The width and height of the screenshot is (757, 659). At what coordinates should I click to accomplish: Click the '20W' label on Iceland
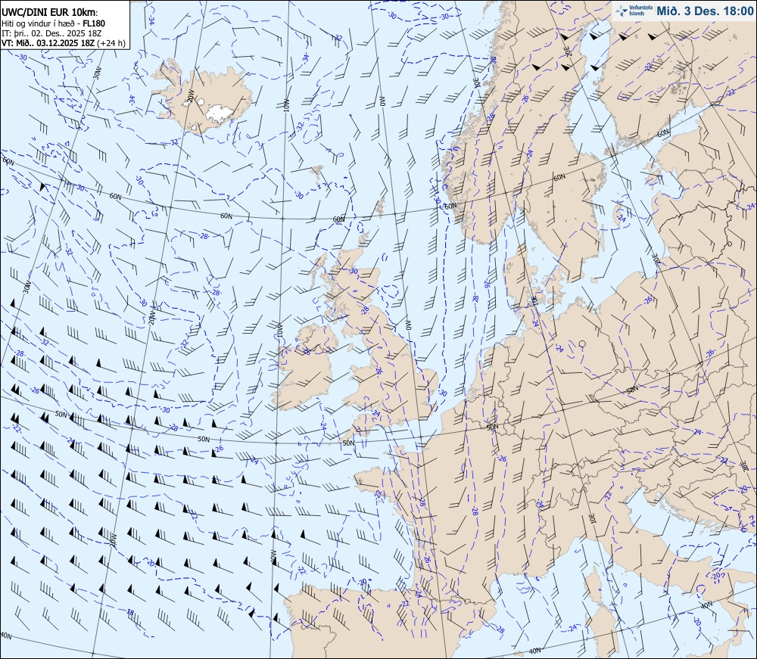click(190, 97)
